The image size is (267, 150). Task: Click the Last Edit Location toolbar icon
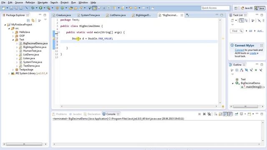pos(131,8)
